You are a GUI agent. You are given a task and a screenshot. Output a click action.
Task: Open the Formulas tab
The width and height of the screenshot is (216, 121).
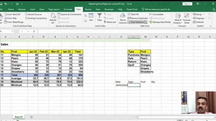(68, 9)
